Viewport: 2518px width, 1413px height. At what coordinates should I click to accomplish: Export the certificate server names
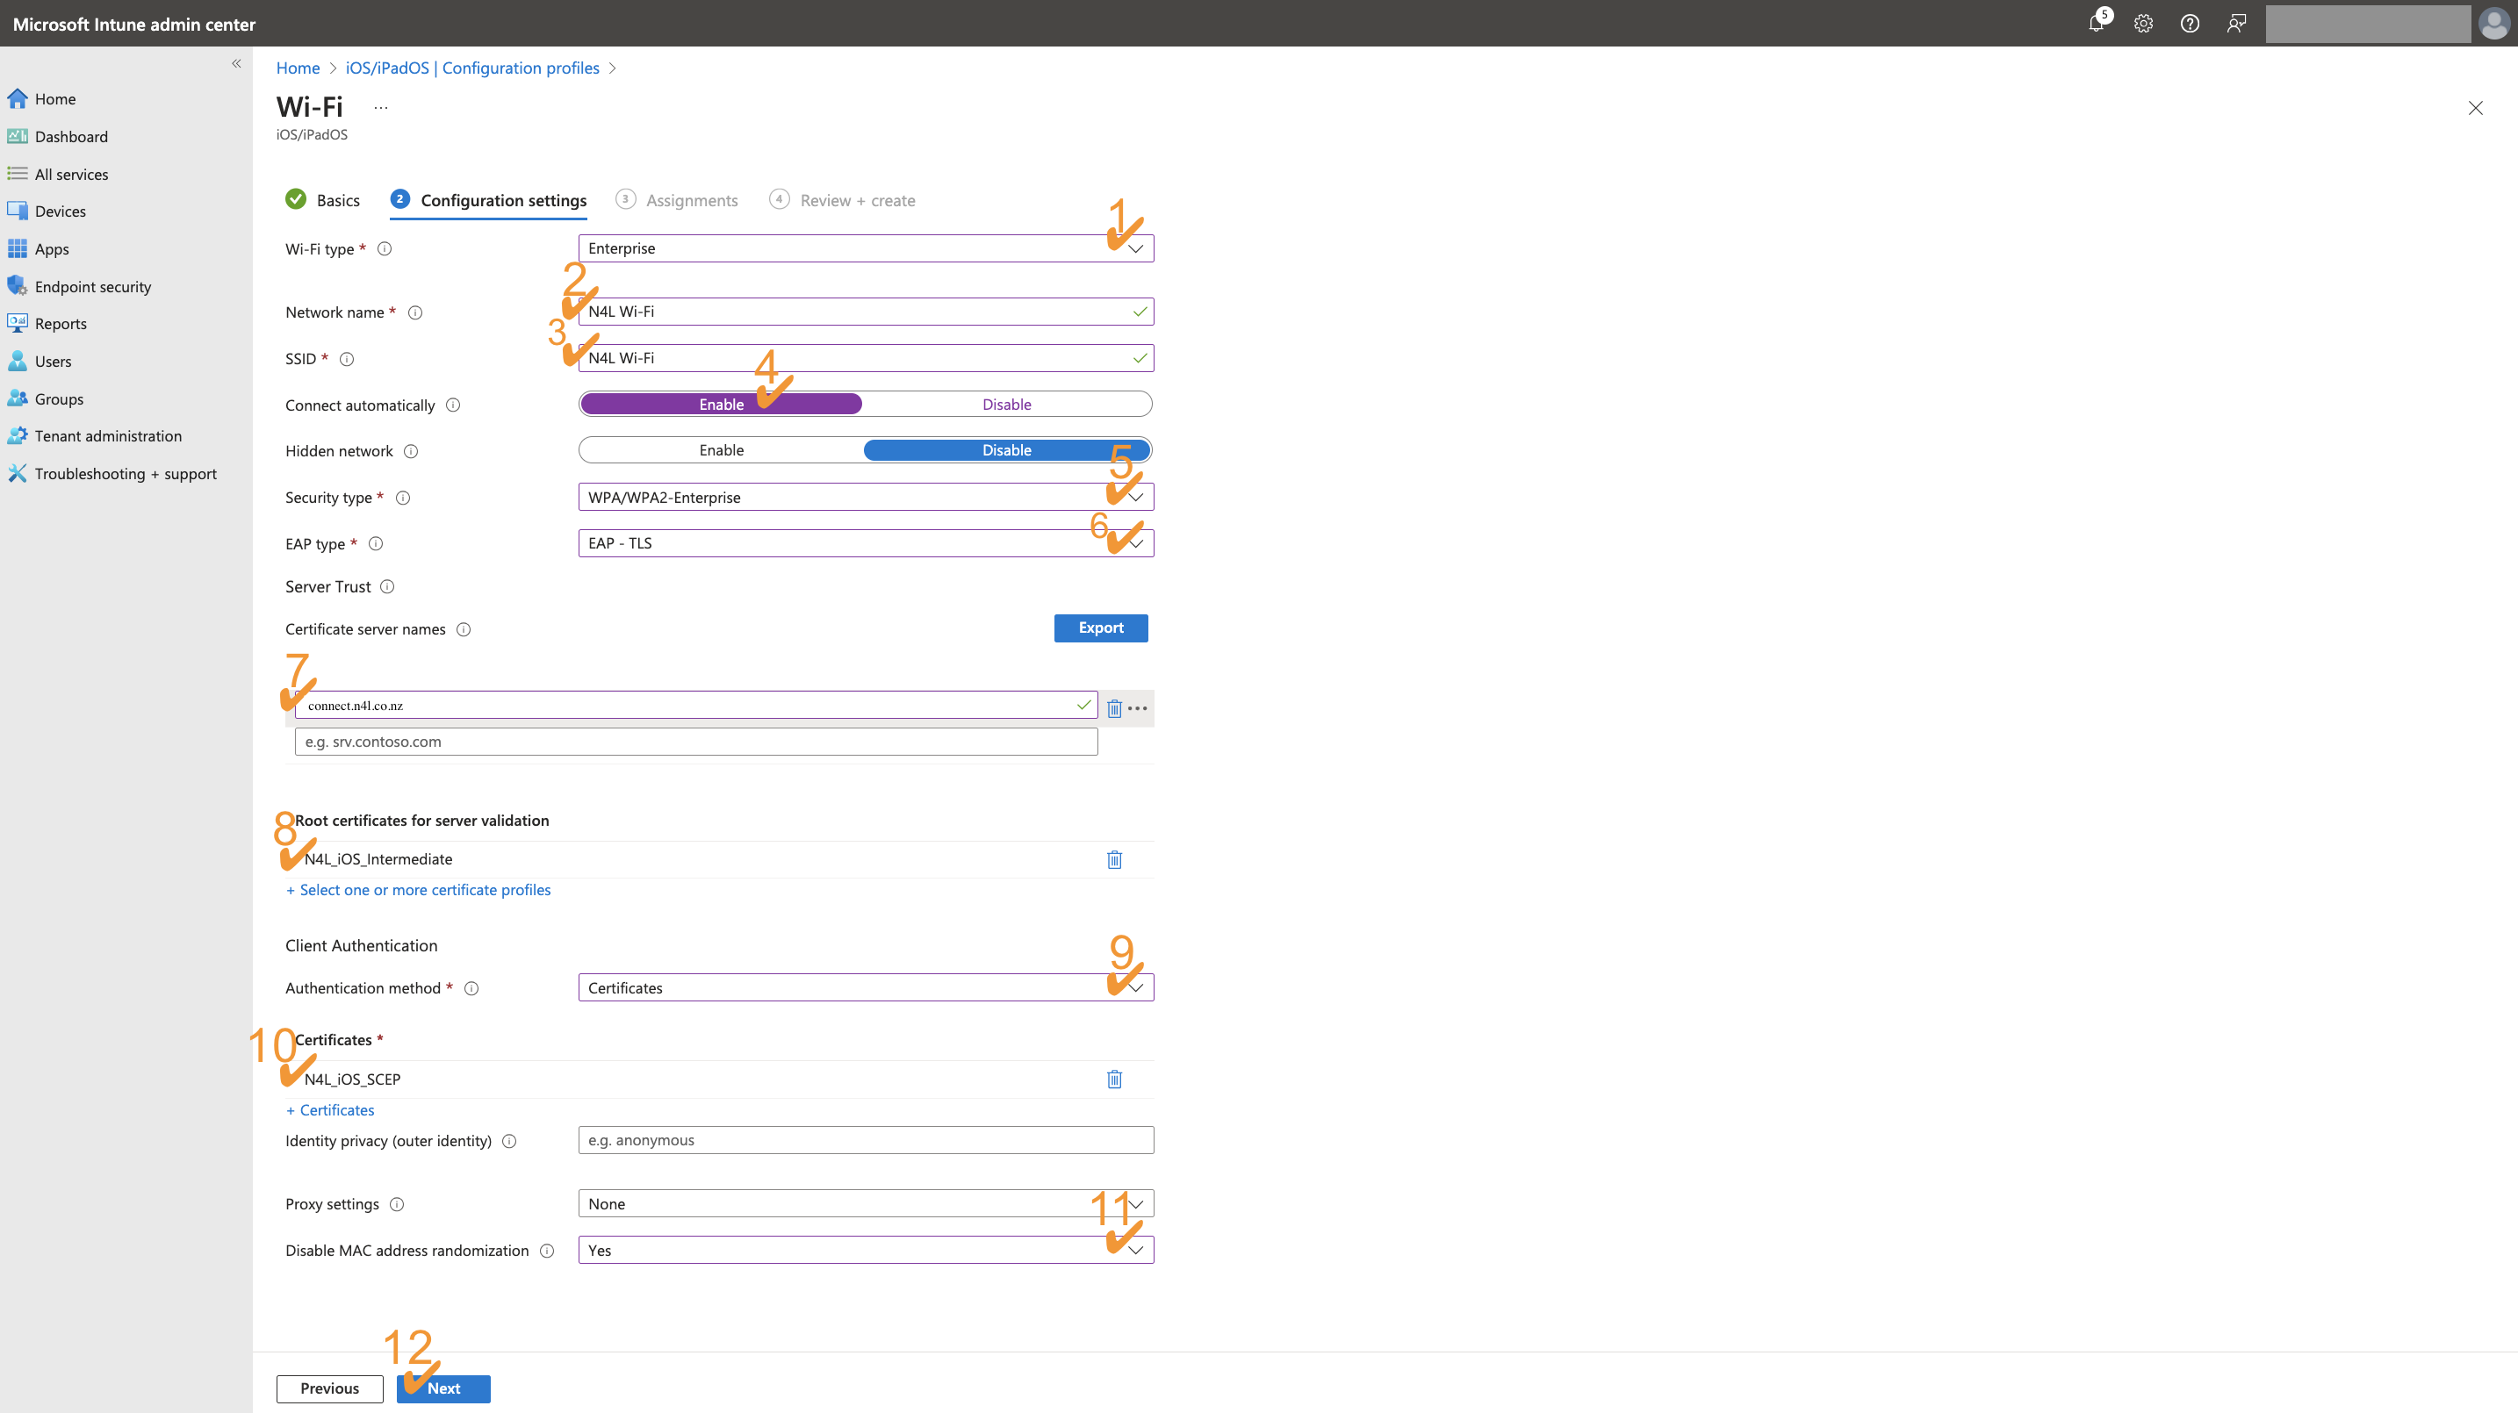[1101, 628]
